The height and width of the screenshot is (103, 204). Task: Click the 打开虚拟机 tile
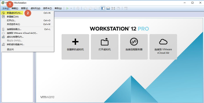pos(105,47)
